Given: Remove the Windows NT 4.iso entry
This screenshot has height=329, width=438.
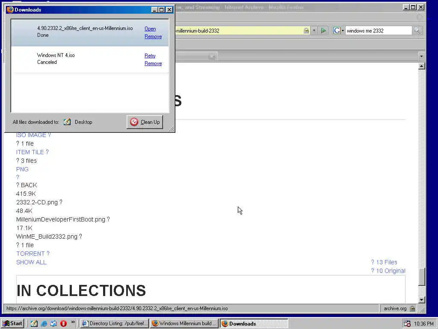Looking at the screenshot, I should click(x=153, y=63).
